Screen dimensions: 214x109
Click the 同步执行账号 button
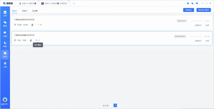(x=204, y=10)
